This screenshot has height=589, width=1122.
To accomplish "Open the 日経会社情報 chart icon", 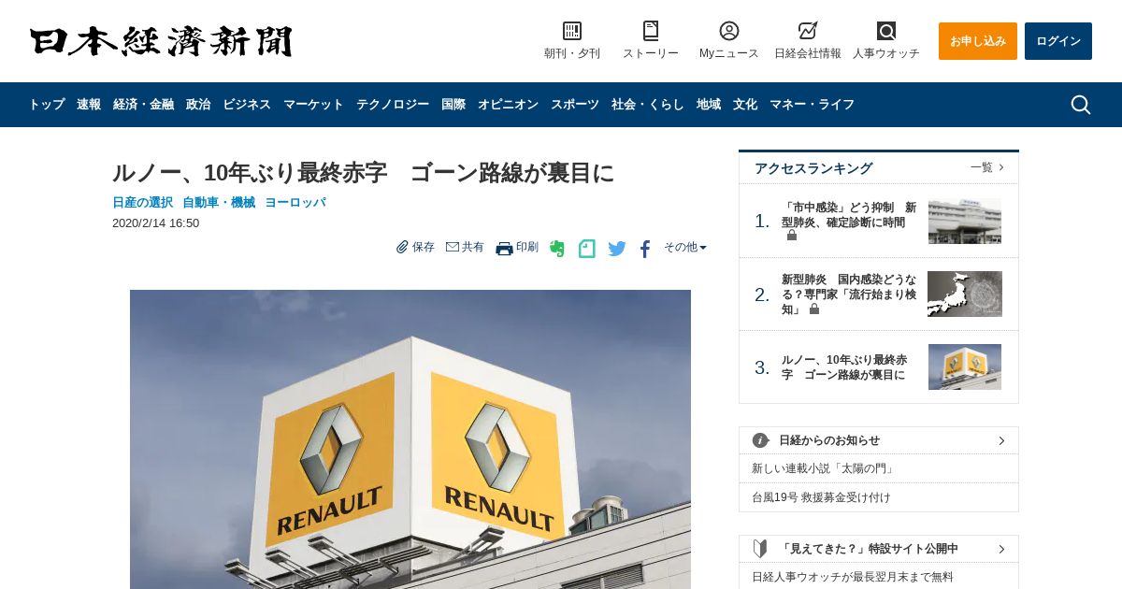I will click(x=808, y=31).
